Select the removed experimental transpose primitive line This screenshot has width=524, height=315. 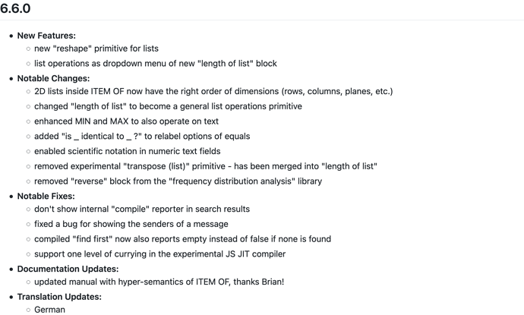tap(206, 166)
